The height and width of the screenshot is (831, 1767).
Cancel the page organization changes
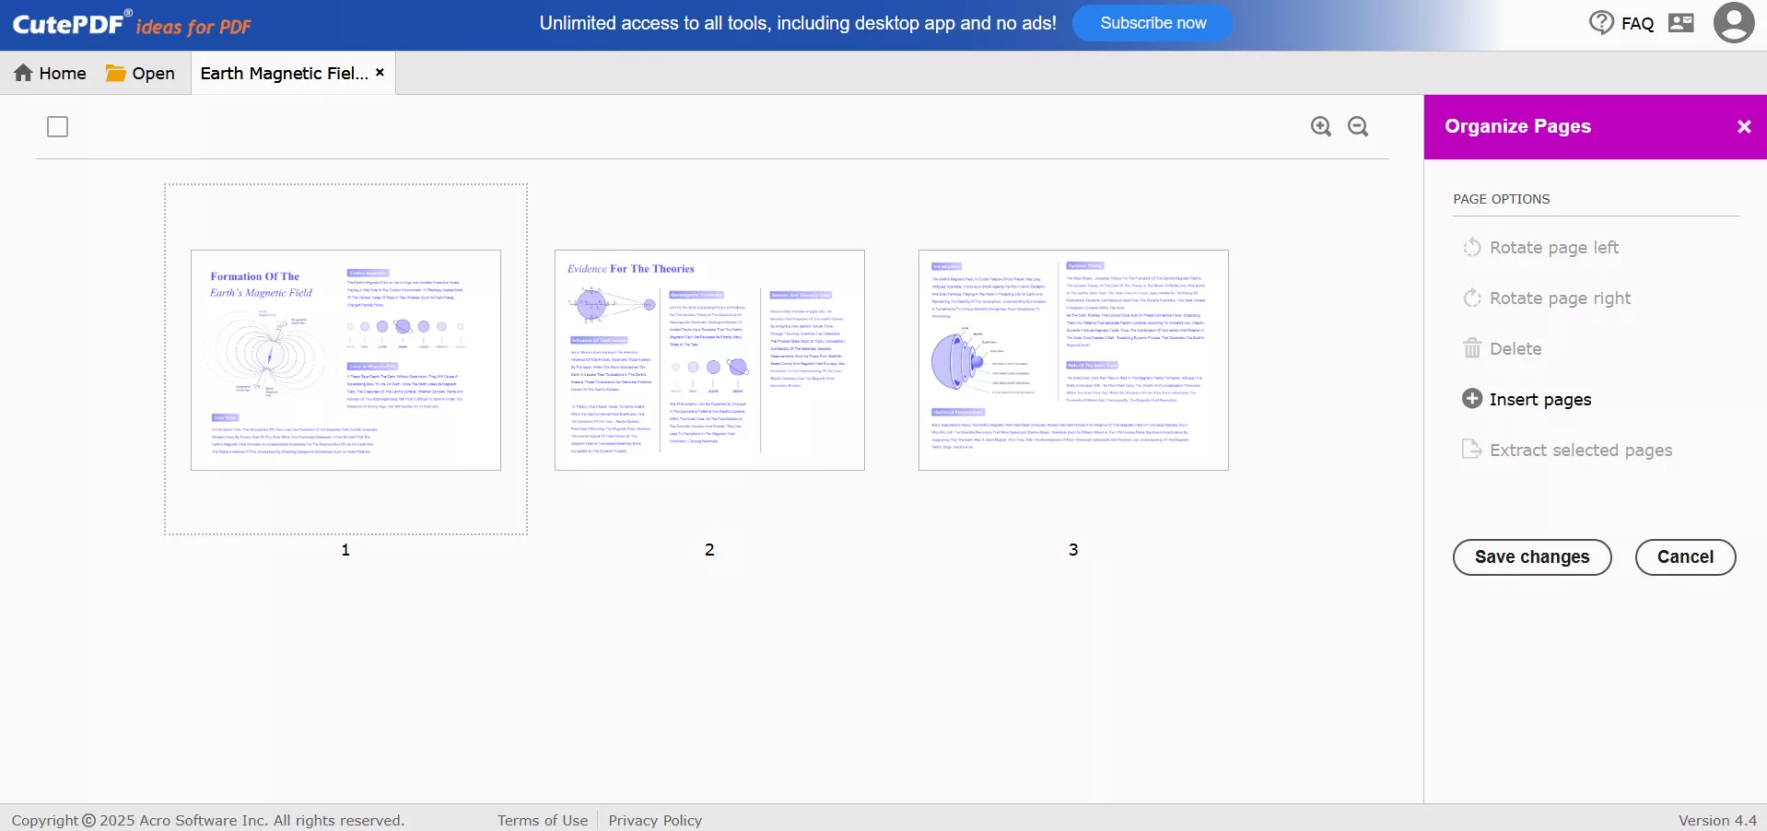1685,556
